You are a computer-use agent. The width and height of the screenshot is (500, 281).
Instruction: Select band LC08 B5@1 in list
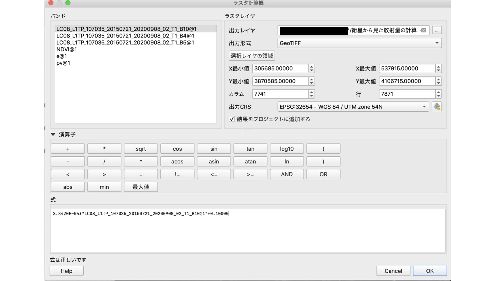coord(136,42)
